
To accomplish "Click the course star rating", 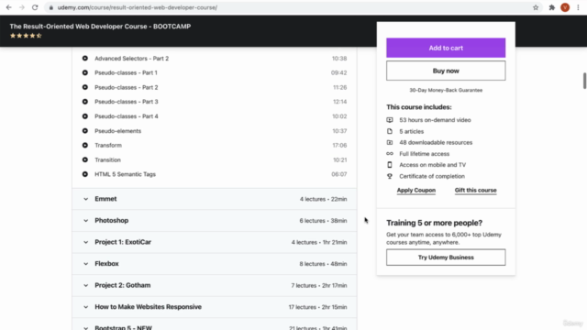I will click(26, 36).
